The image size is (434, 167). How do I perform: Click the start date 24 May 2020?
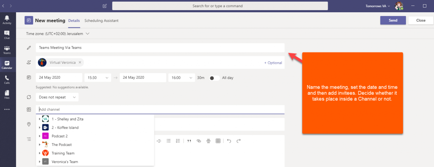(x=59, y=78)
